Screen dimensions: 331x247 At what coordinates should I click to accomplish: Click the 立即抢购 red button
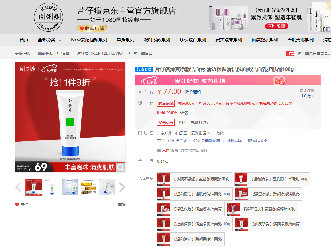pos(276,26)
